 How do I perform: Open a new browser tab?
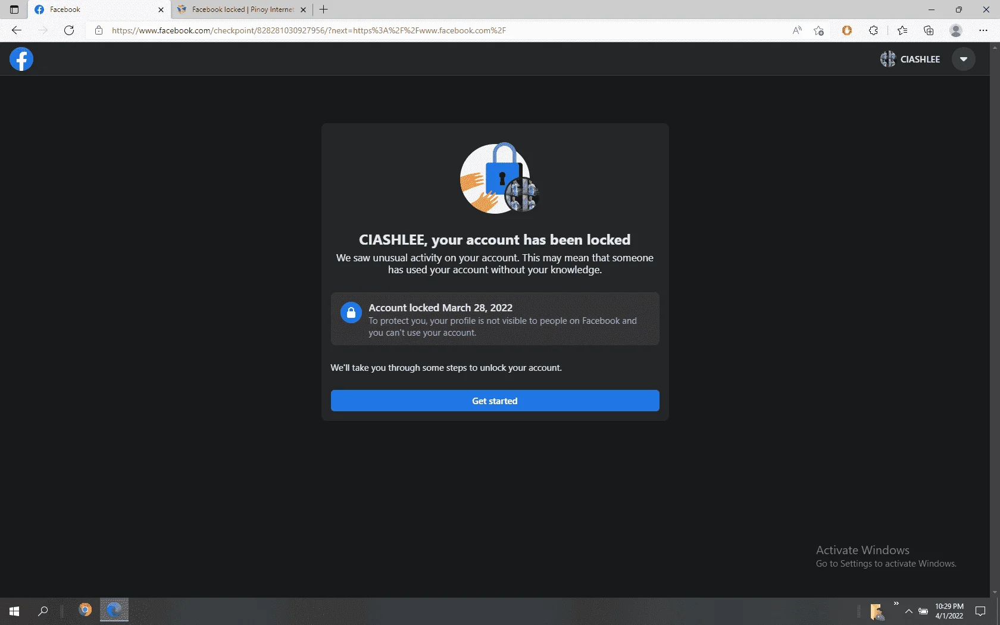pyautogui.click(x=324, y=10)
